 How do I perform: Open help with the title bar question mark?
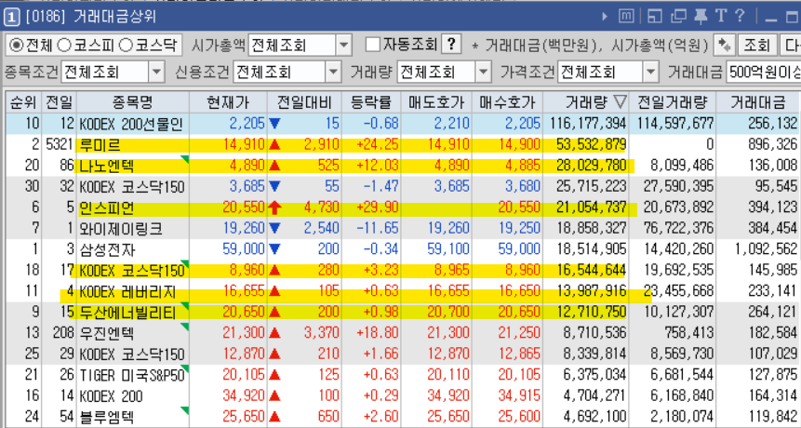coord(740,16)
